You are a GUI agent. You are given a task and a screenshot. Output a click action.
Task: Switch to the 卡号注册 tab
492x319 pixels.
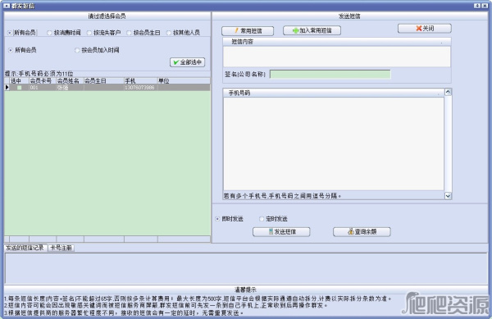(x=61, y=248)
